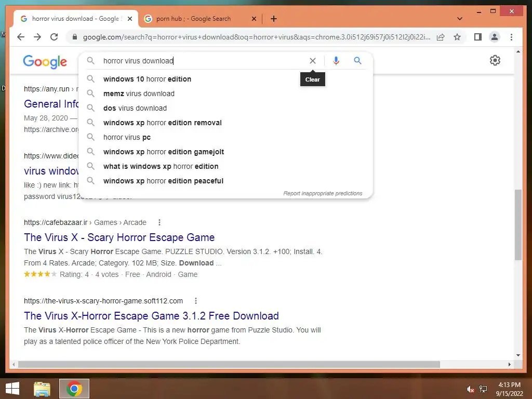Open the network tray icon

(x=484, y=389)
